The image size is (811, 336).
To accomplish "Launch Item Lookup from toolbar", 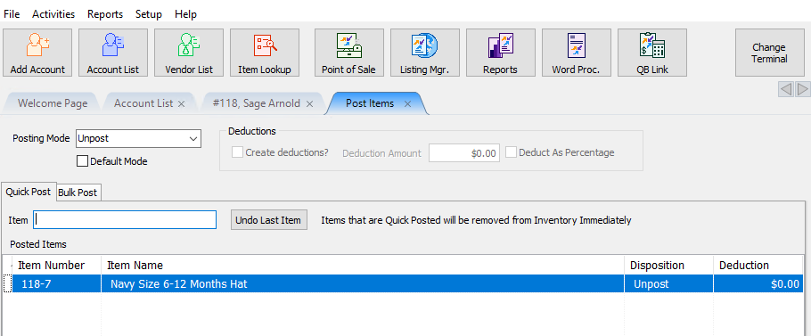I will (x=265, y=53).
